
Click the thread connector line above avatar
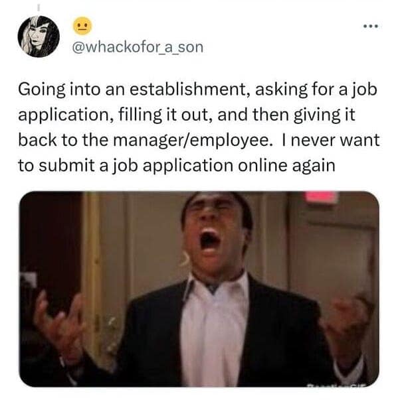(39, 7)
